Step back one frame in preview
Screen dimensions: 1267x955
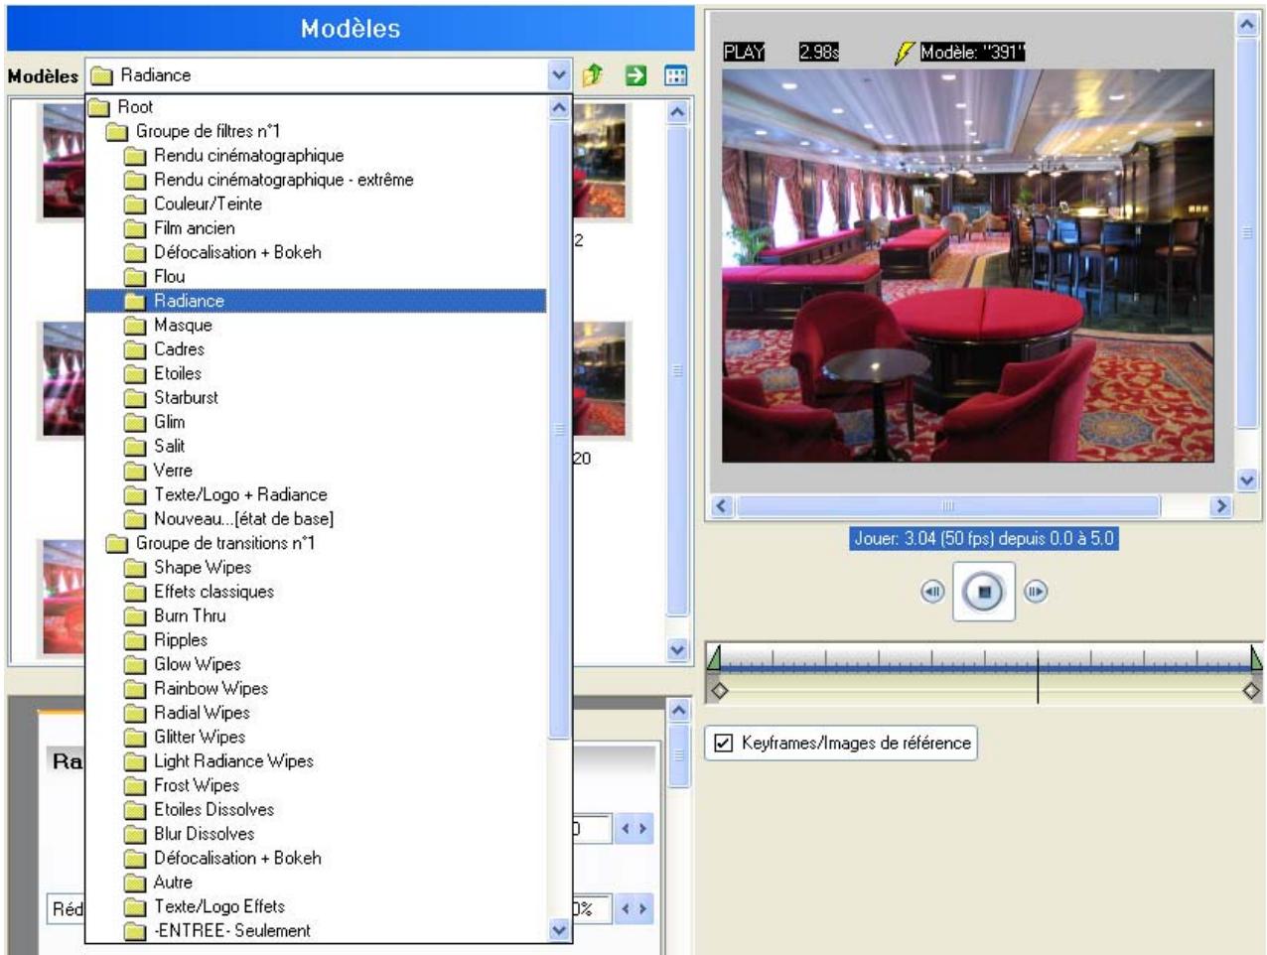click(932, 592)
